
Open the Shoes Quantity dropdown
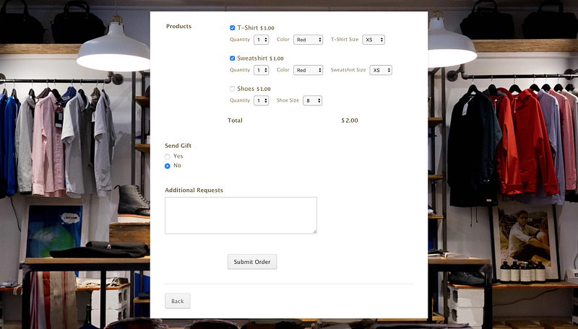coord(261,100)
